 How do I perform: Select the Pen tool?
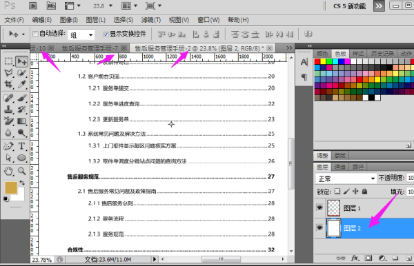pos(8,146)
